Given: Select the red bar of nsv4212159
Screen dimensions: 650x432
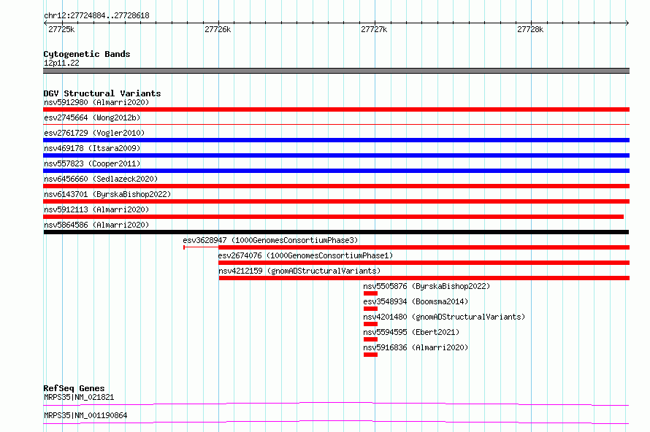Looking at the screenshot, I should pos(424,278).
